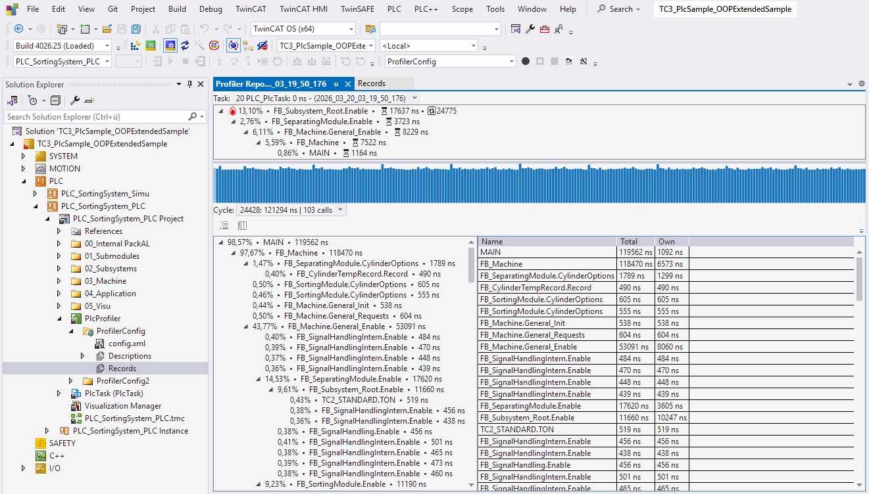This screenshot has height=494, width=869.
Task: Click the Show Online Data icon
Action: pyautogui.click(x=233, y=45)
